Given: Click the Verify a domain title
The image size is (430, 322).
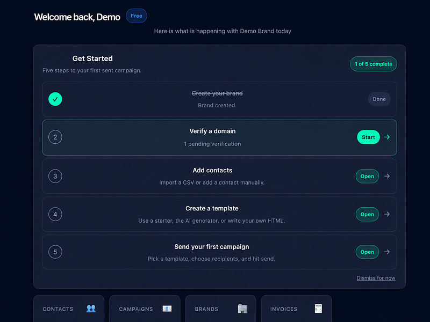Looking at the screenshot, I should (212, 131).
